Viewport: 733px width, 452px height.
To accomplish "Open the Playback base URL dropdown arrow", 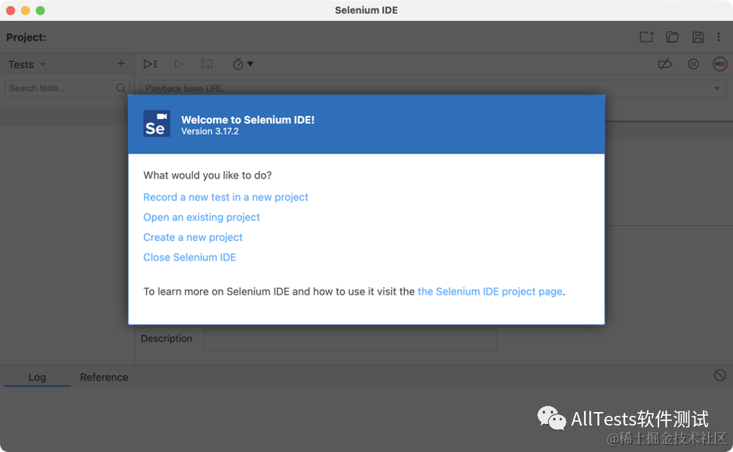I will 716,88.
